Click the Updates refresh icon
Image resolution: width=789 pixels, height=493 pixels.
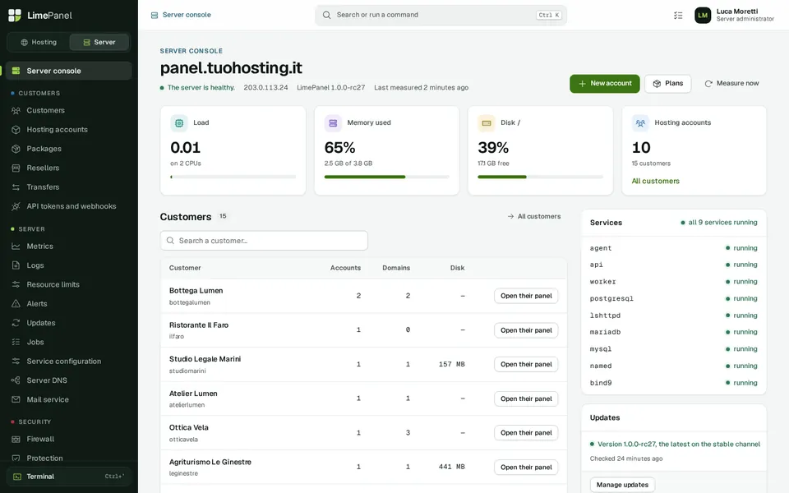(16, 323)
